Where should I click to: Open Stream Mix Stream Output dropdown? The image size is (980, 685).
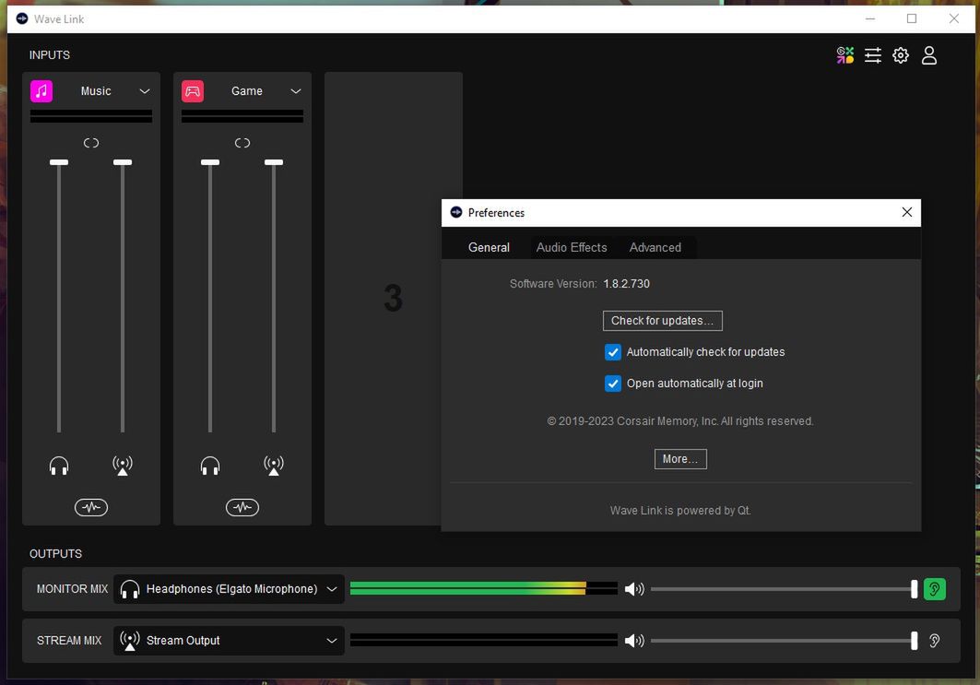point(229,641)
